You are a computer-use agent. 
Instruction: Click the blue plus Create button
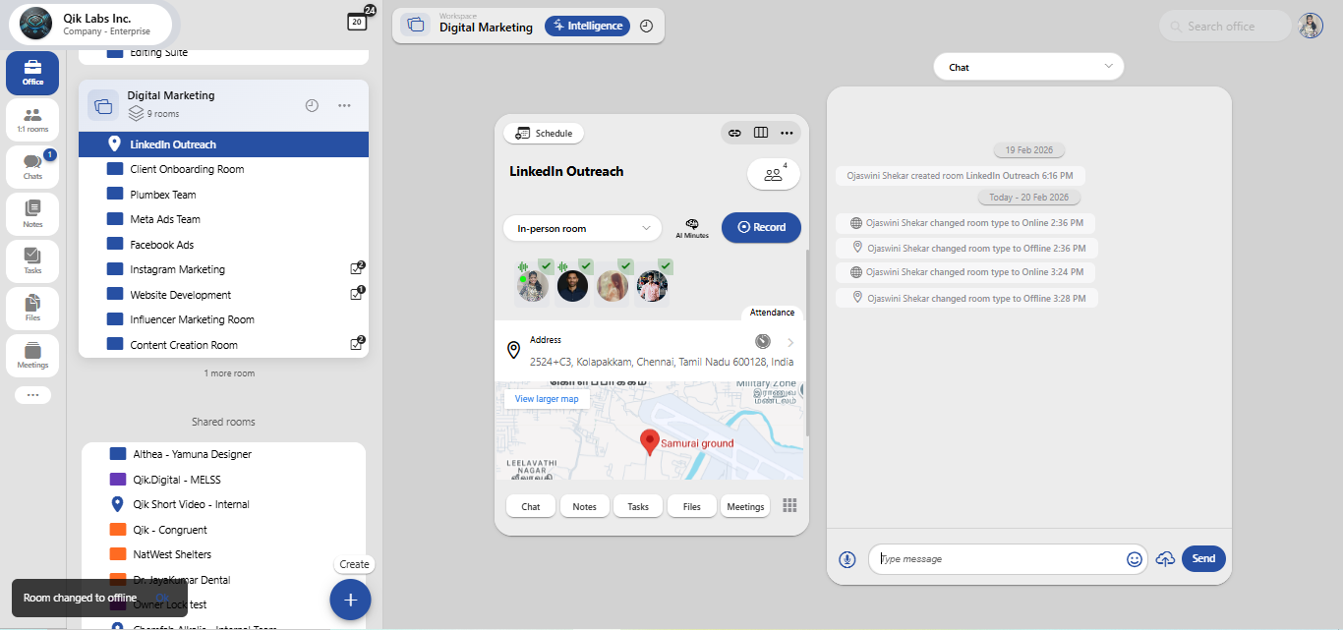tap(350, 600)
